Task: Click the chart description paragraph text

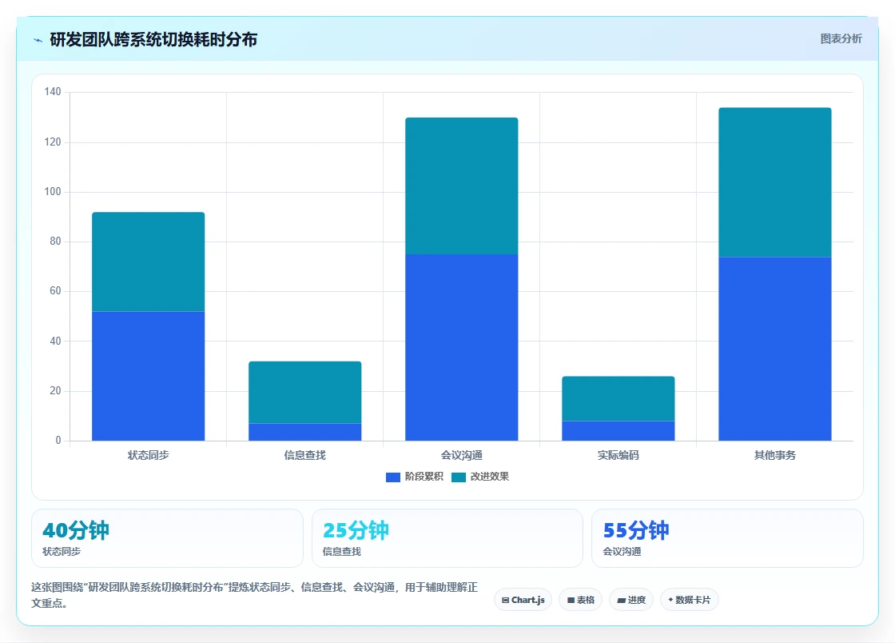Action: (x=255, y=595)
